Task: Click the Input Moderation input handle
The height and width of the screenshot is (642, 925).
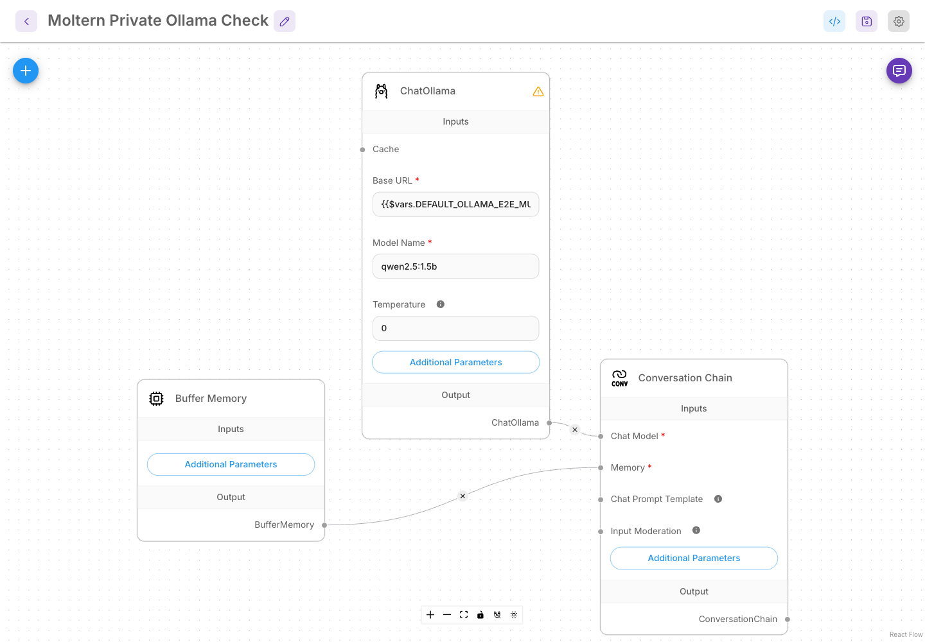Action: (x=601, y=532)
